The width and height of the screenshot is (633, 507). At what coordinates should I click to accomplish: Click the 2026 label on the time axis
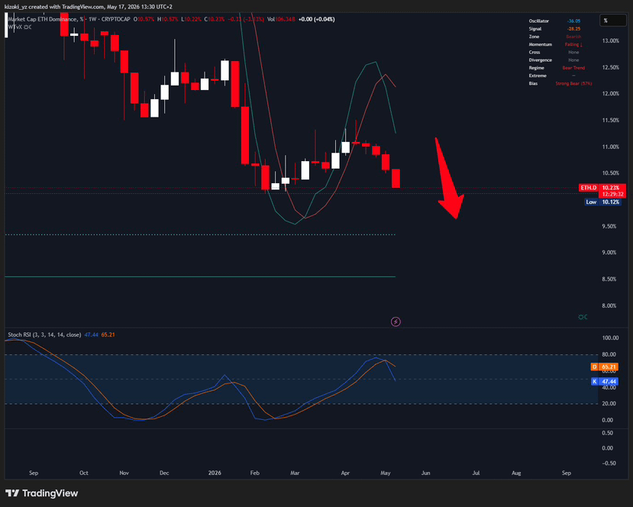(215, 473)
